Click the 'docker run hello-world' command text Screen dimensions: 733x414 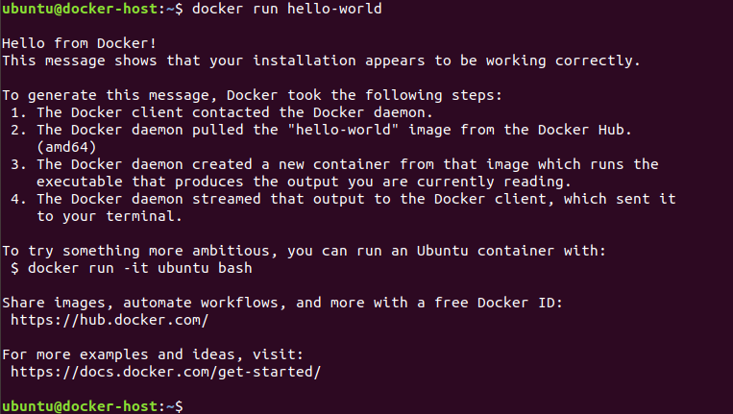point(286,9)
